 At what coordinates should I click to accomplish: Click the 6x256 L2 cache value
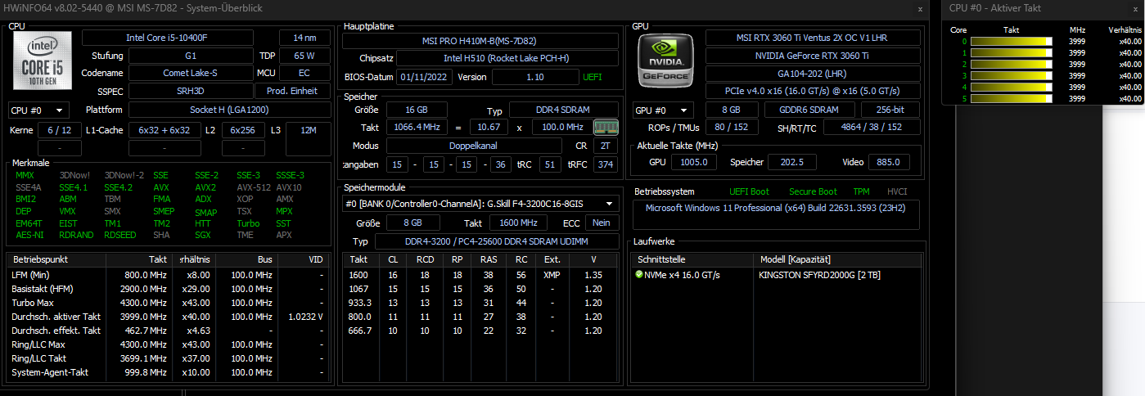243,130
